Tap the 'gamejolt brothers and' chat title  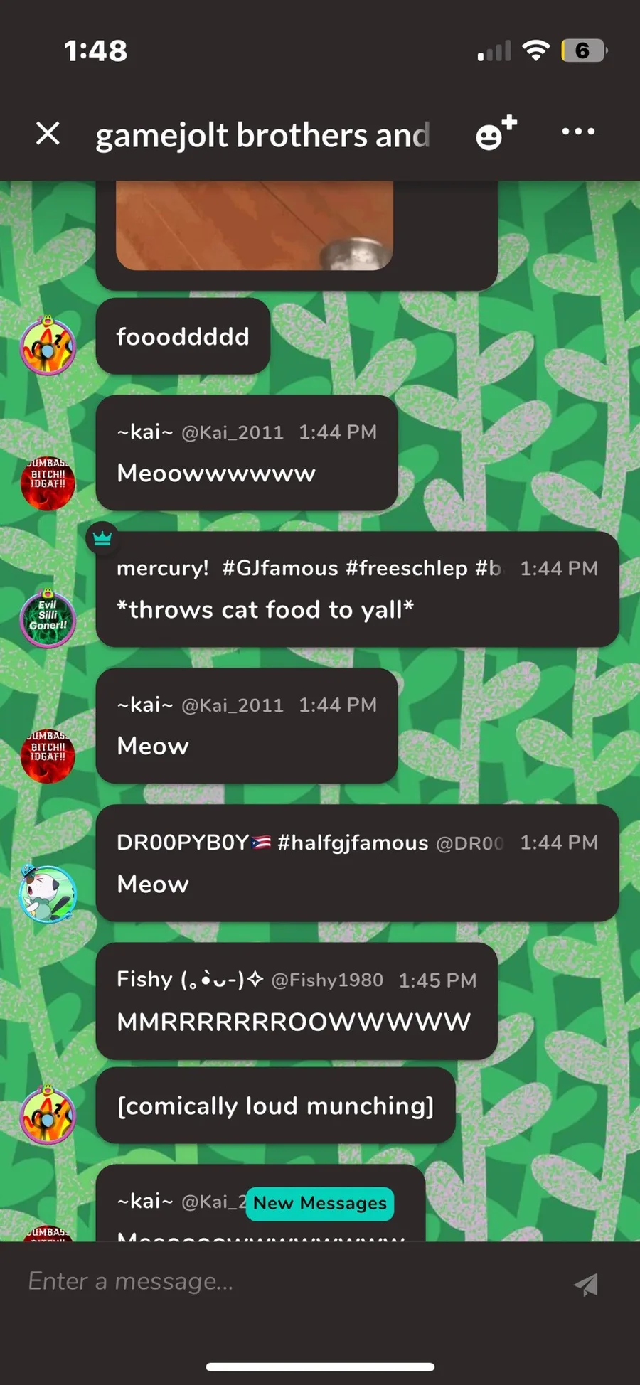tap(262, 135)
